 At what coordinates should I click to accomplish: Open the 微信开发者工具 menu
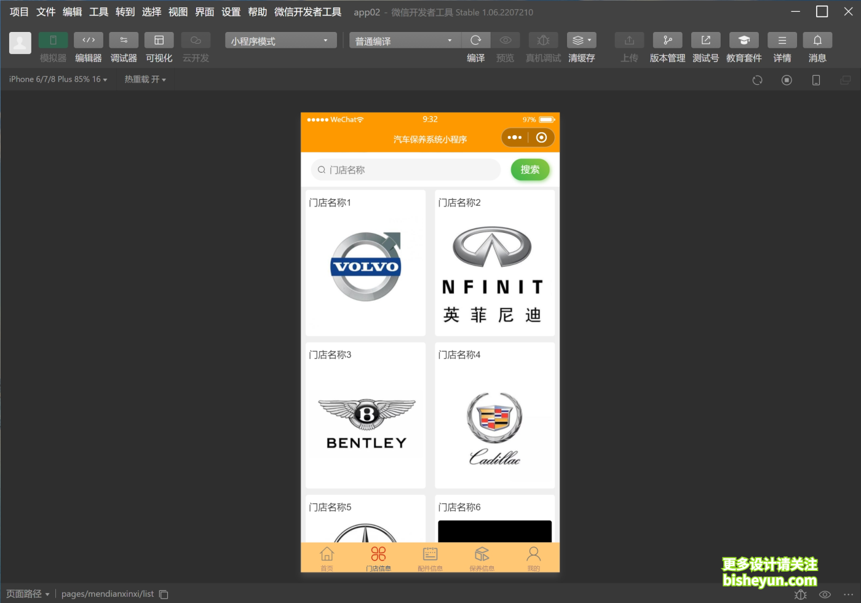pyautogui.click(x=307, y=12)
